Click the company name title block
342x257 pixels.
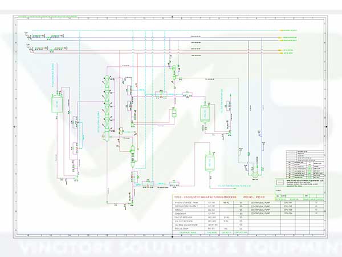click(x=299, y=183)
